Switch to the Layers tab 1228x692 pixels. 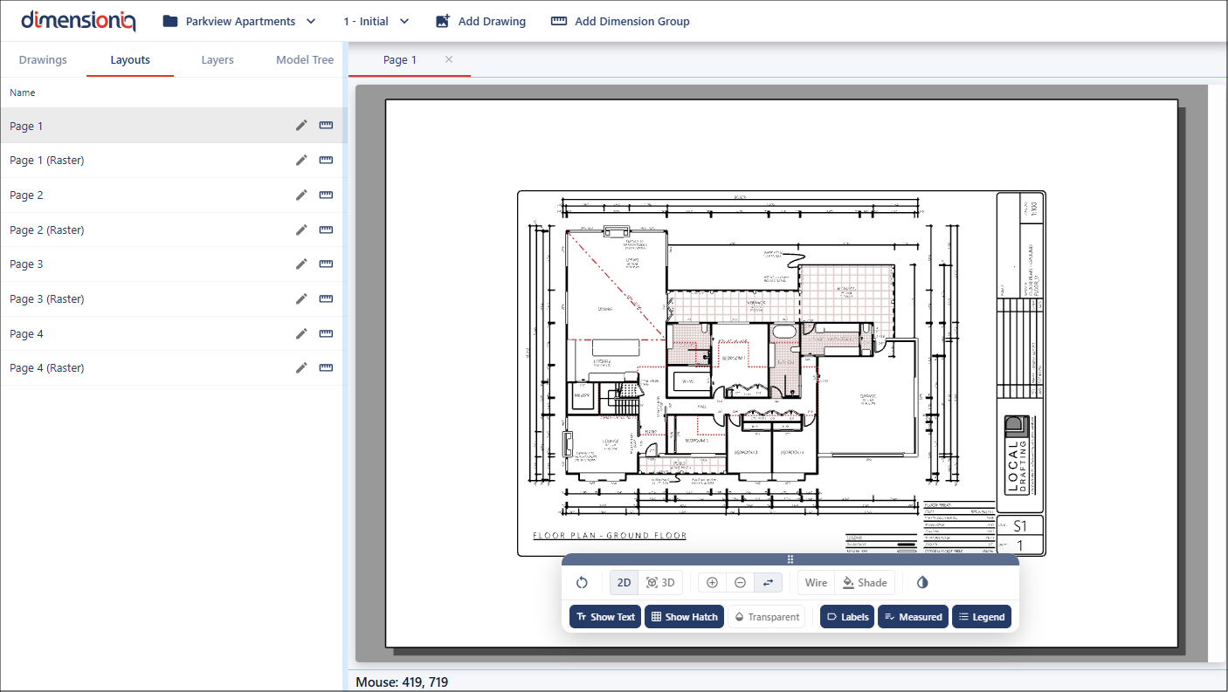click(x=217, y=60)
